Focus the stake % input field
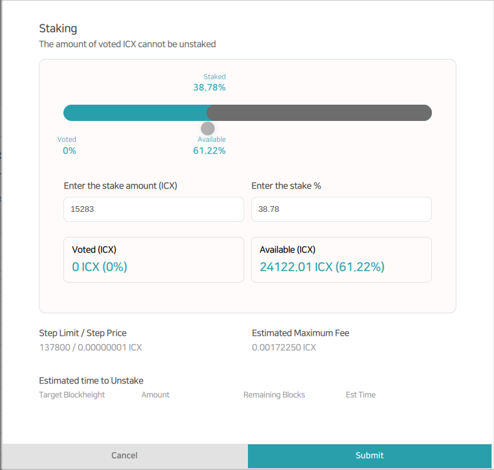494x470 pixels. (x=341, y=209)
